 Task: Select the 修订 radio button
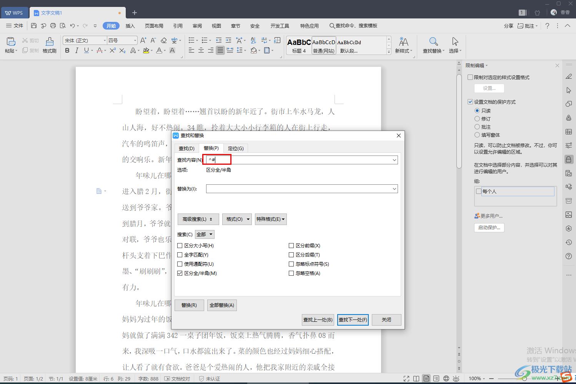[x=477, y=119]
